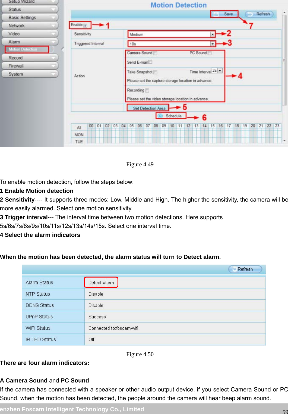Click the IR LED Status Off value
The image size is (288, 414).
point(91,340)
